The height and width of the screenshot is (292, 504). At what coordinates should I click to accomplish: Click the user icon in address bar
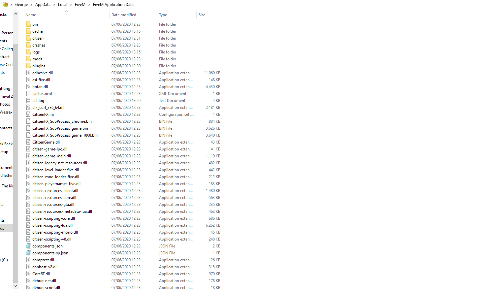(5, 4)
